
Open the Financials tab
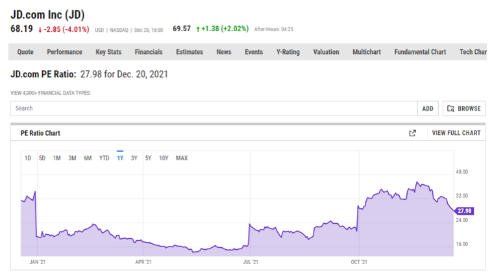click(149, 52)
